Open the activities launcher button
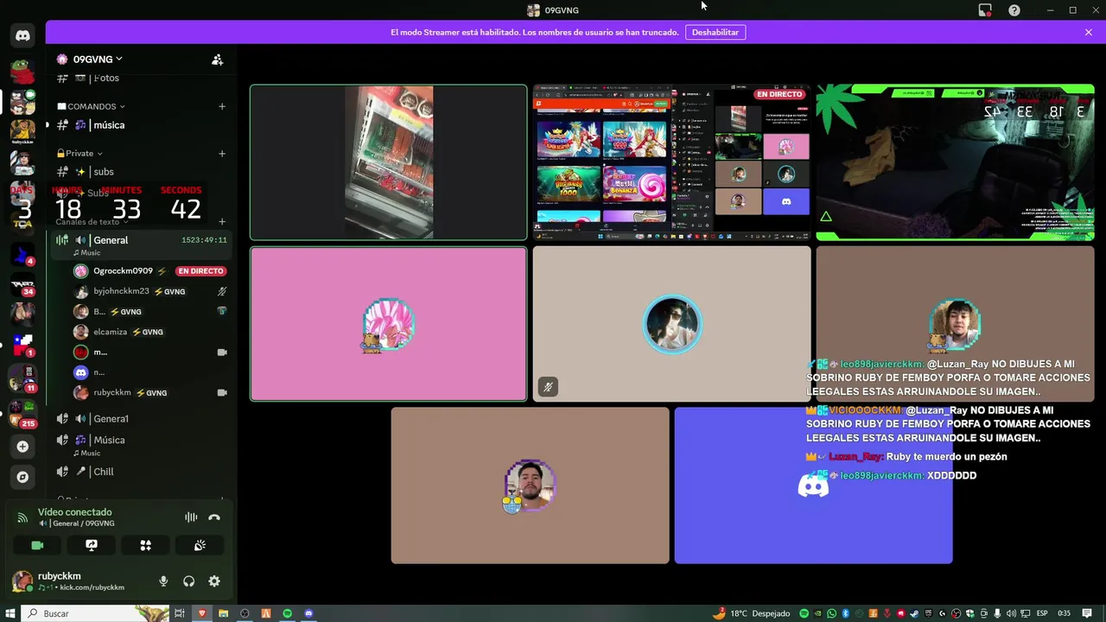 pos(145,545)
